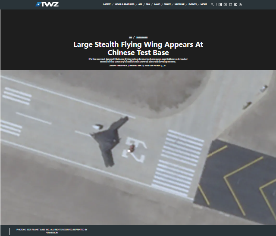
Task: Go to the Nuclear section
Action: click(179, 4)
